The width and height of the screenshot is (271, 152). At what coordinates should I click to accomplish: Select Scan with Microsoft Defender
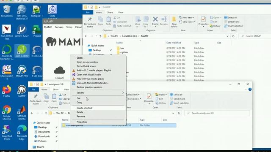coord(98,83)
